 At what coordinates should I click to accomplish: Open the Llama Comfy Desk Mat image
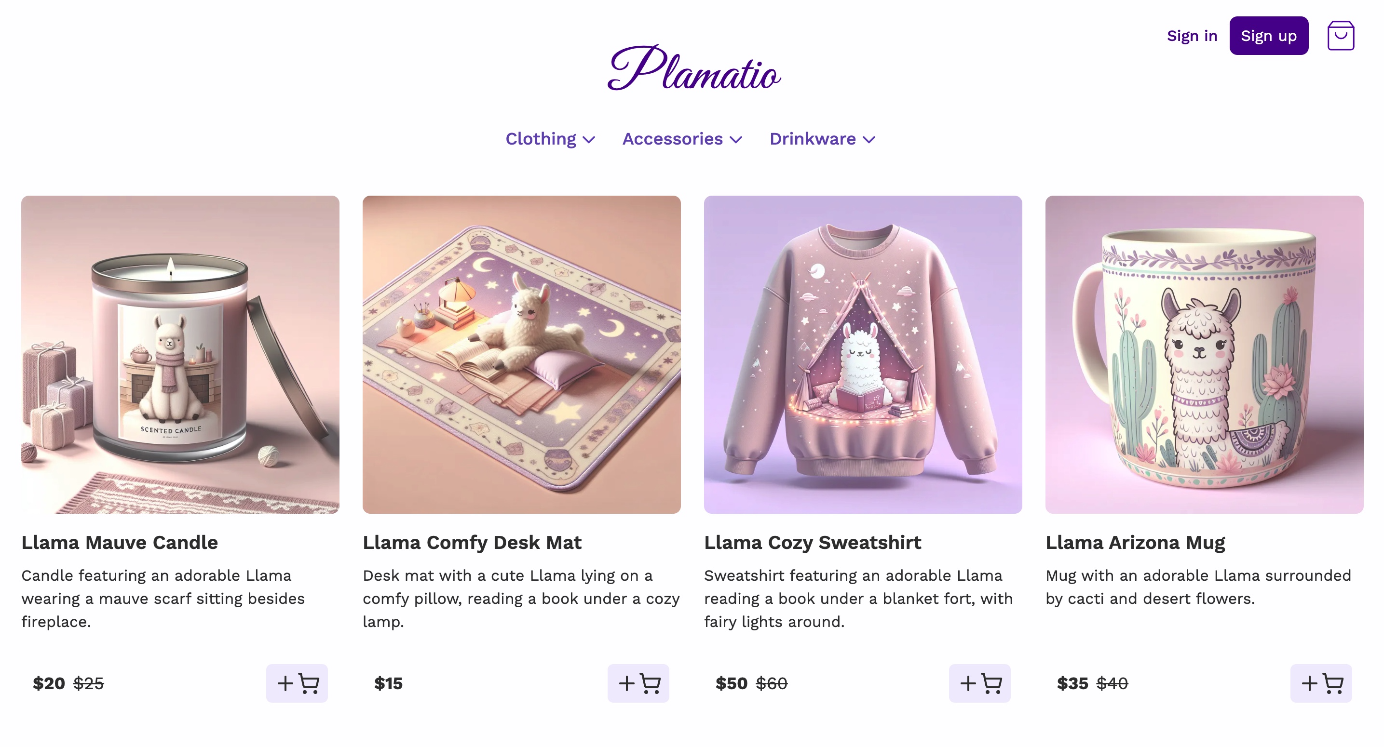(x=522, y=354)
